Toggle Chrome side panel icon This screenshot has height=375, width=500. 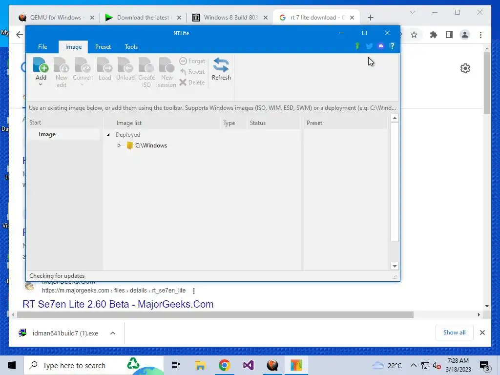tap(449, 35)
